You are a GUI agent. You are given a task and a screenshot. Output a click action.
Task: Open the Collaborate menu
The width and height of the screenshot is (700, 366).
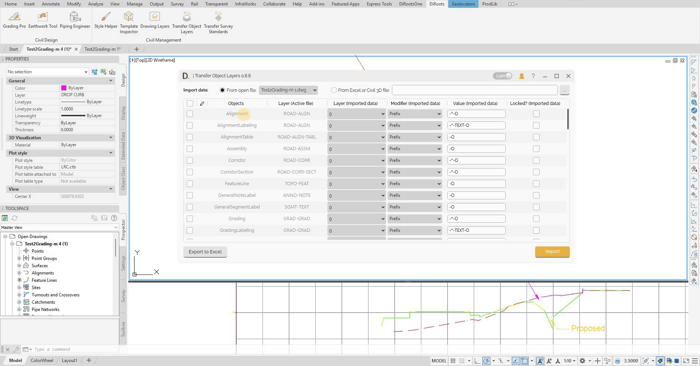point(274,4)
